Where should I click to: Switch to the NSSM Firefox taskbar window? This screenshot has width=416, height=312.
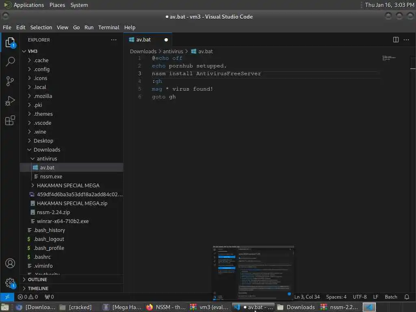(166, 307)
